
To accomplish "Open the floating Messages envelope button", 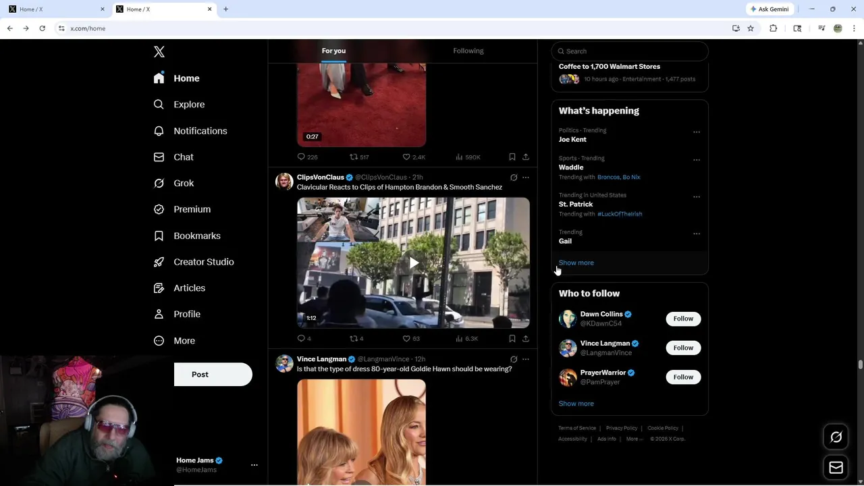I will [x=836, y=467].
